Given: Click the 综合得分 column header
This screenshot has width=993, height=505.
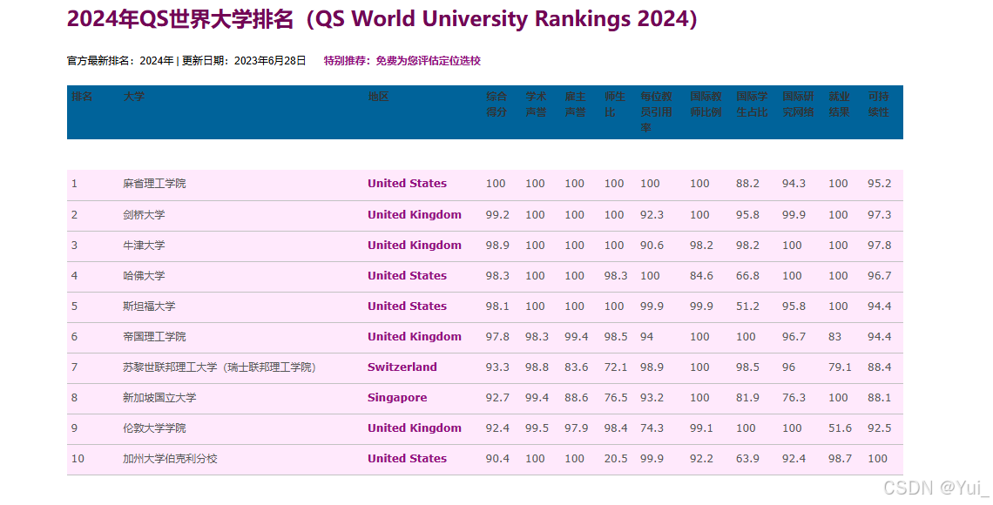Looking at the screenshot, I should pyautogui.click(x=496, y=104).
